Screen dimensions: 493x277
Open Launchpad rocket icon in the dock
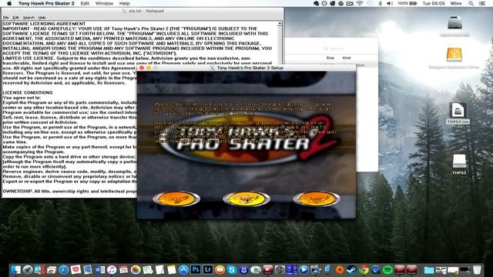pos(28,270)
